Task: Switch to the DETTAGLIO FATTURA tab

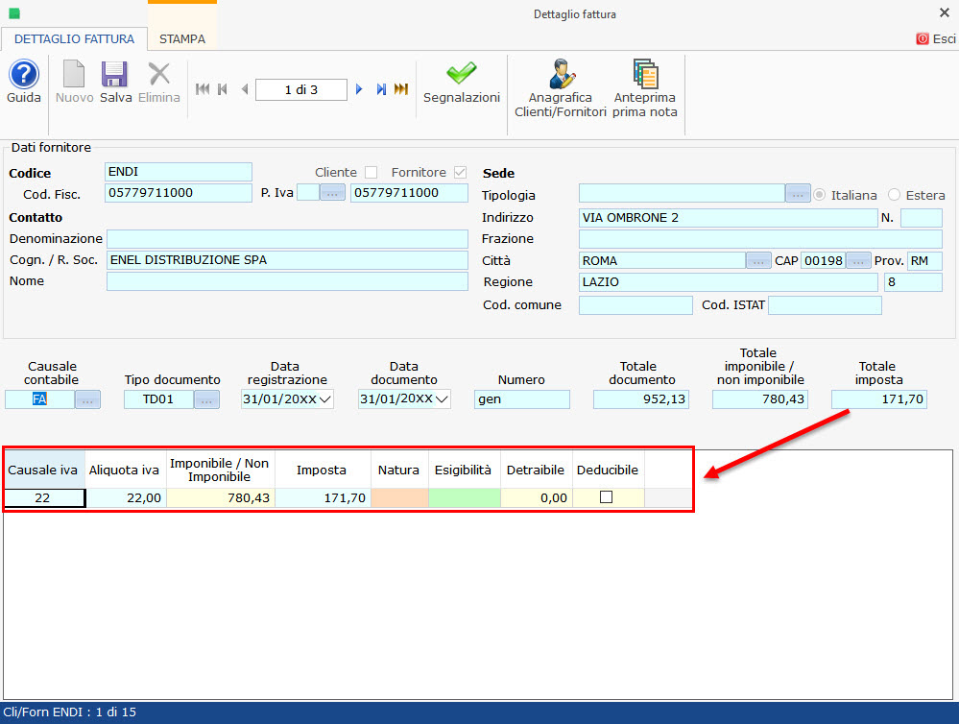Action: coord(74,39)
